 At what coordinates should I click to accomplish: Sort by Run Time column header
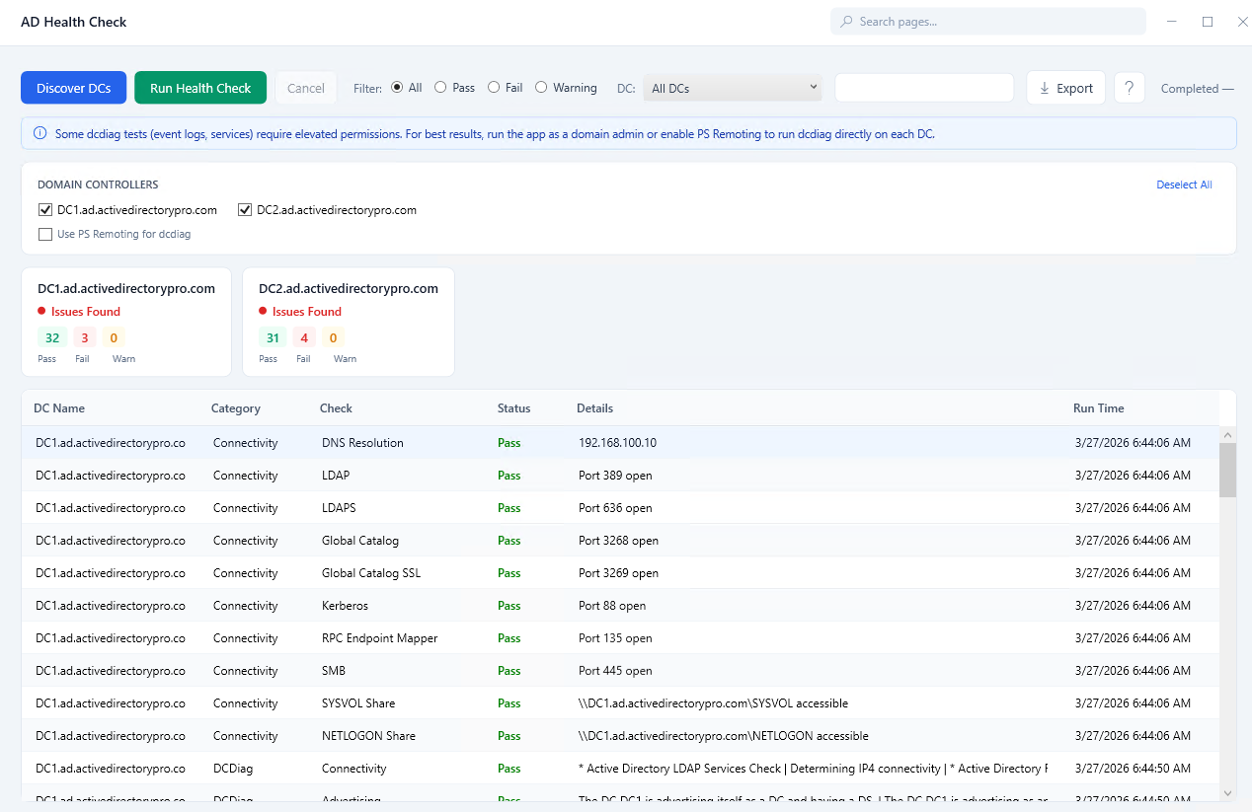(x=1099, y=407)
